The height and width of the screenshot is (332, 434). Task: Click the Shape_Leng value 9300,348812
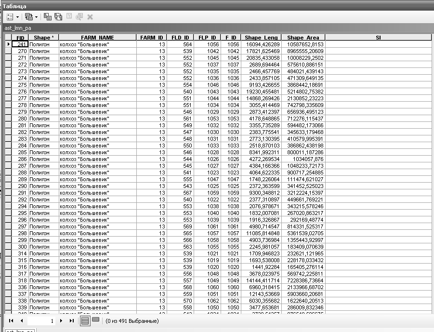(x=264, y=193)
